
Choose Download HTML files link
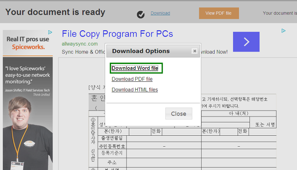tap(135, 90)
